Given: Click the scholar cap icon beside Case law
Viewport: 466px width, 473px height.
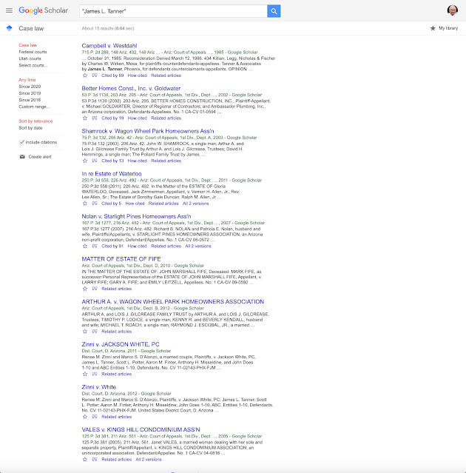Looking at the screenshot, I should pos(10,28).
